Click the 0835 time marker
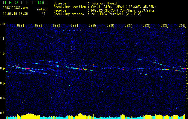Viewport: 188px width, 119px height. 92,25
